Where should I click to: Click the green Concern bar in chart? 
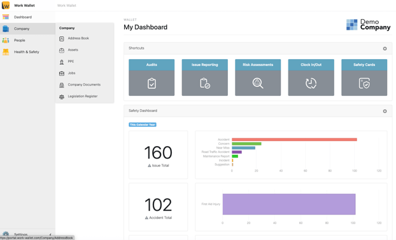[x=246, y=143]
